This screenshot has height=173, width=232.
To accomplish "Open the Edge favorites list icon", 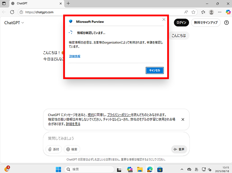I will [x=203, y=12].
